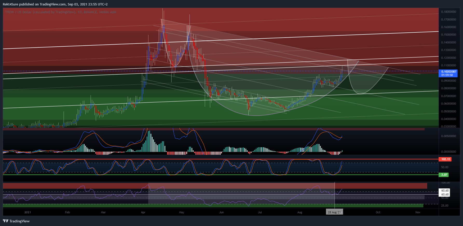Click the MACD pane 0.00000000 scale label

[448, 152]
